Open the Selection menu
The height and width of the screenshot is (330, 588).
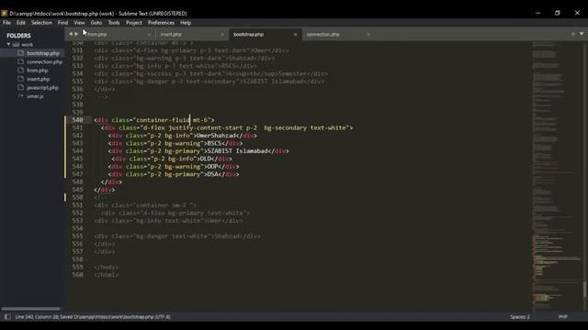coord(41,23)
